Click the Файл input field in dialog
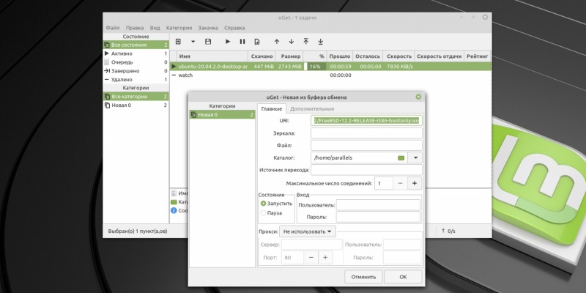 point(366,145)
